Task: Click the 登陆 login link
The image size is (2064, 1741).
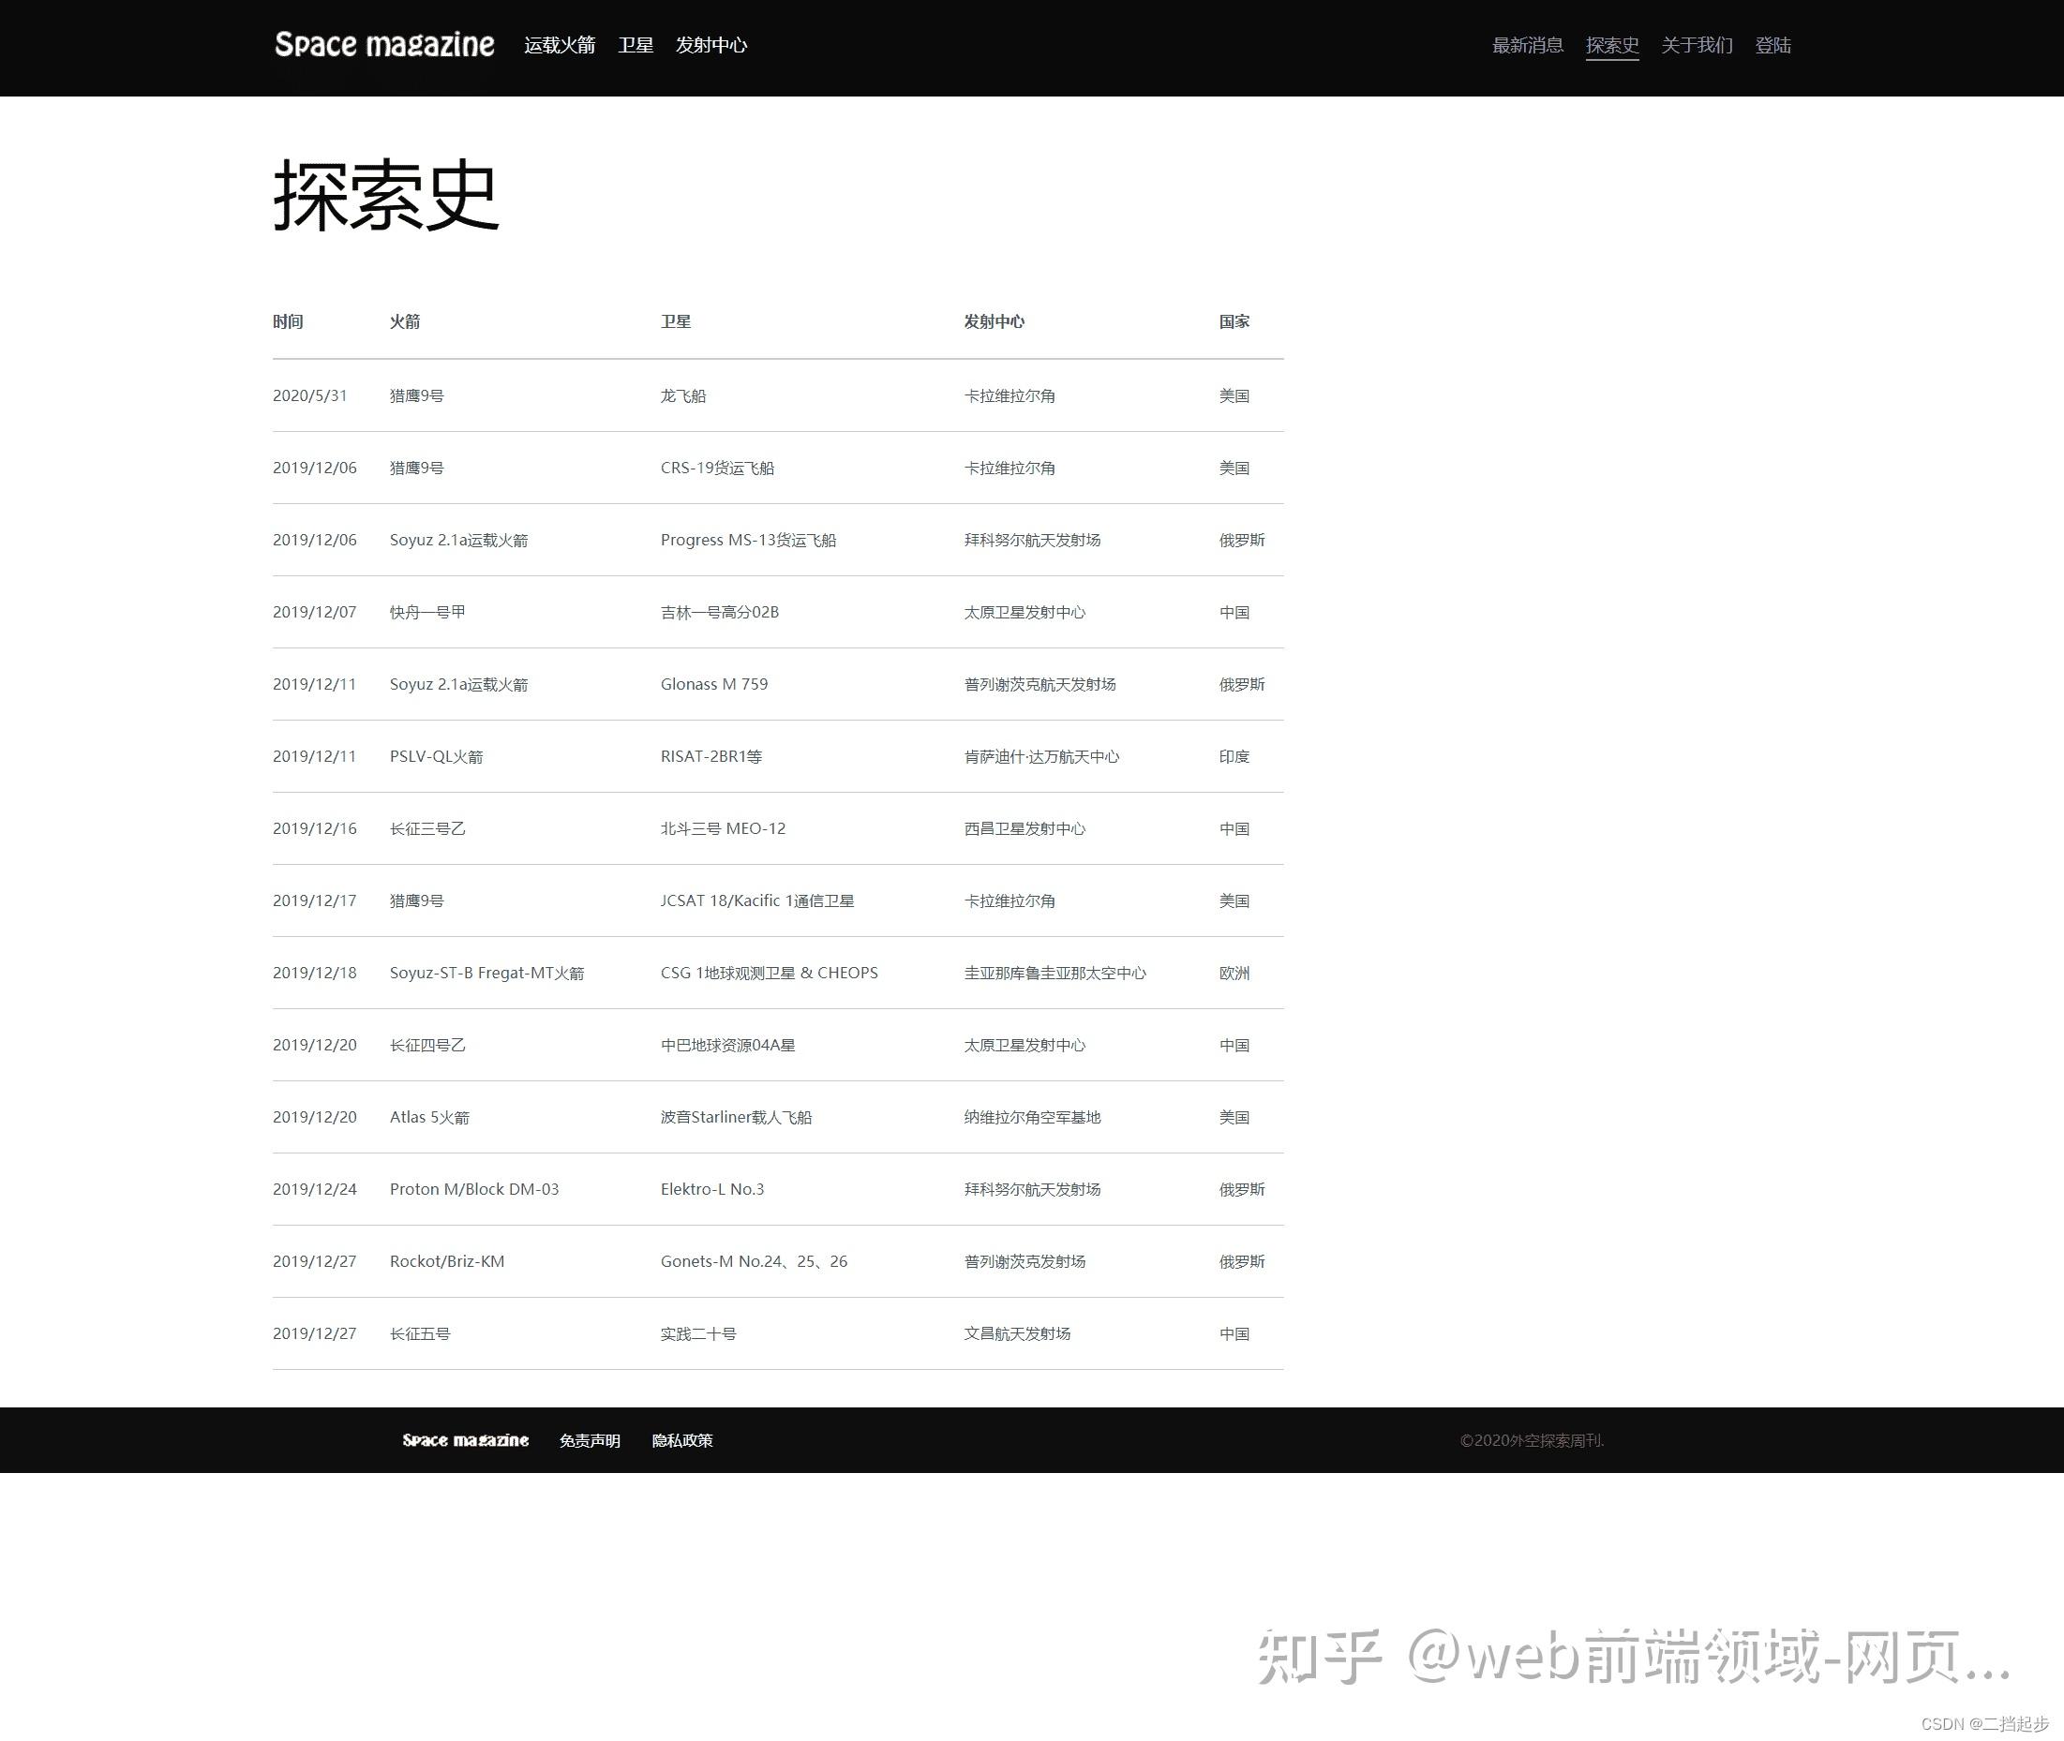Action: tap(1772, 45)
